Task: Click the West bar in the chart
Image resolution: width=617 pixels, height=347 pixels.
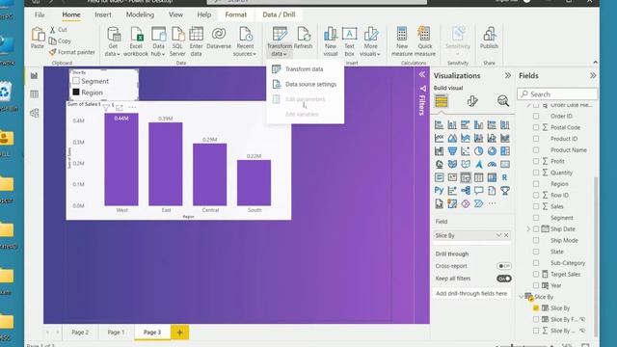Action: [121, 159]
